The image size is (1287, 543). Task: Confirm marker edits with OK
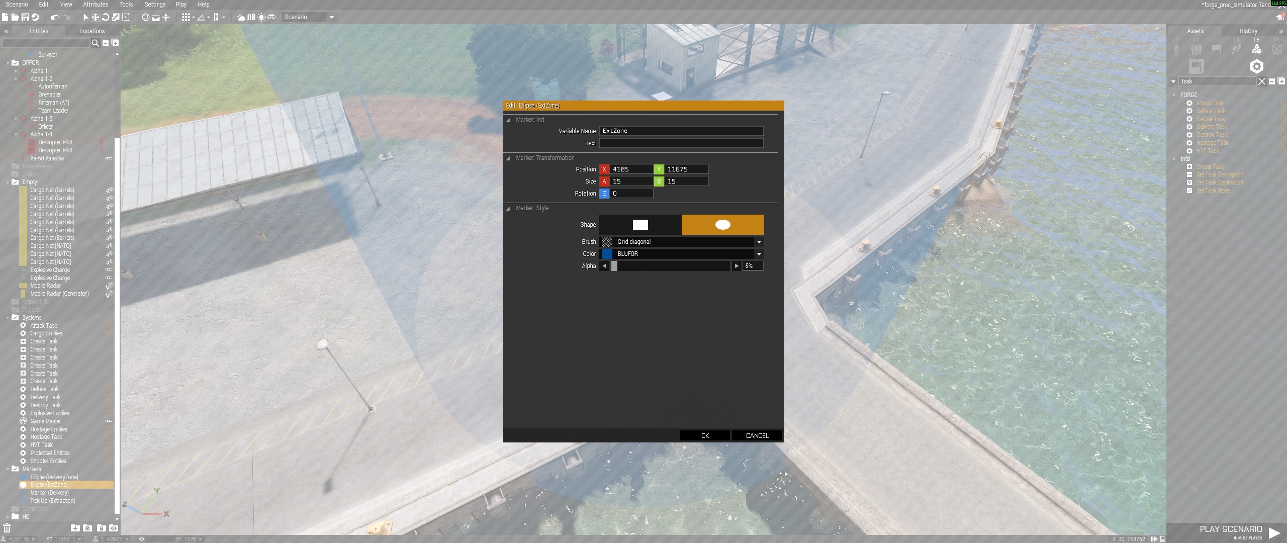pyautogui.click(x=705, y=436)
